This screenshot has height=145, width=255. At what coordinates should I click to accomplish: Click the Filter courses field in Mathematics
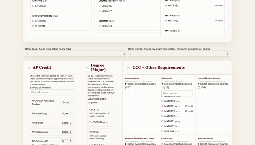(177, 93)
